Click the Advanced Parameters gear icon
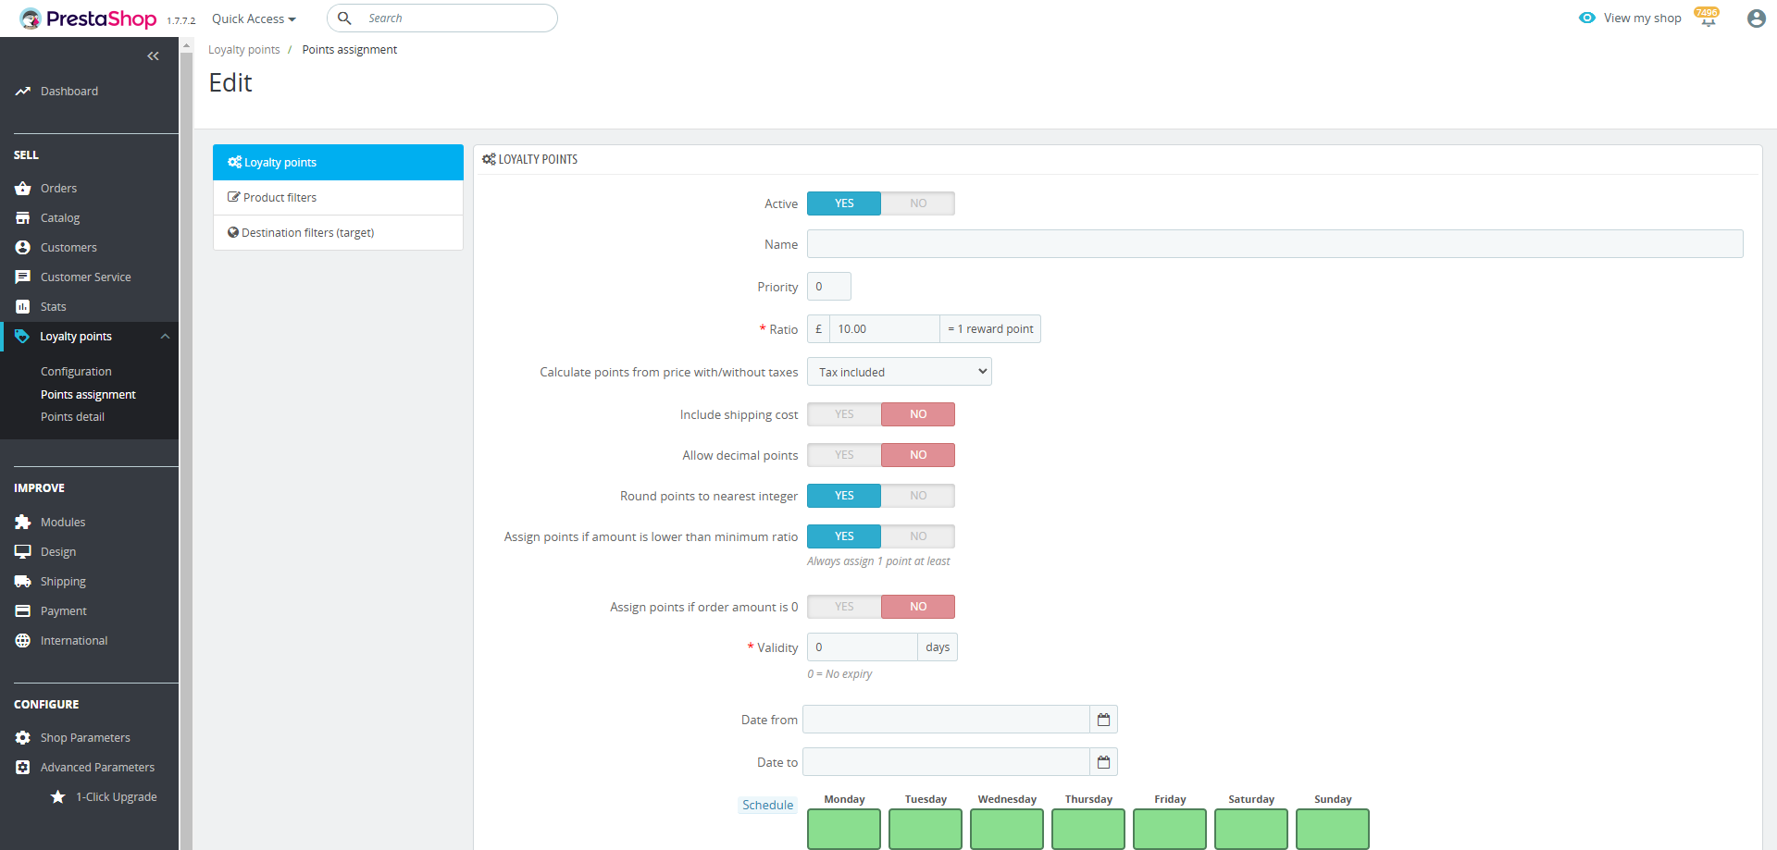This screenshot has width=1777, height=850. click(x=23, y=768)
